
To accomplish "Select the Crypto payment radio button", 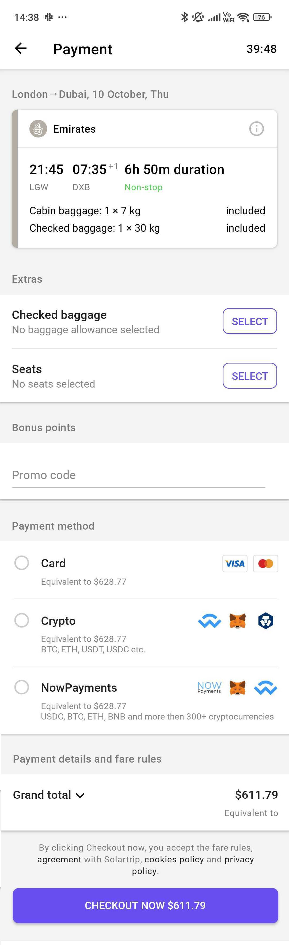I will point(22,620).
